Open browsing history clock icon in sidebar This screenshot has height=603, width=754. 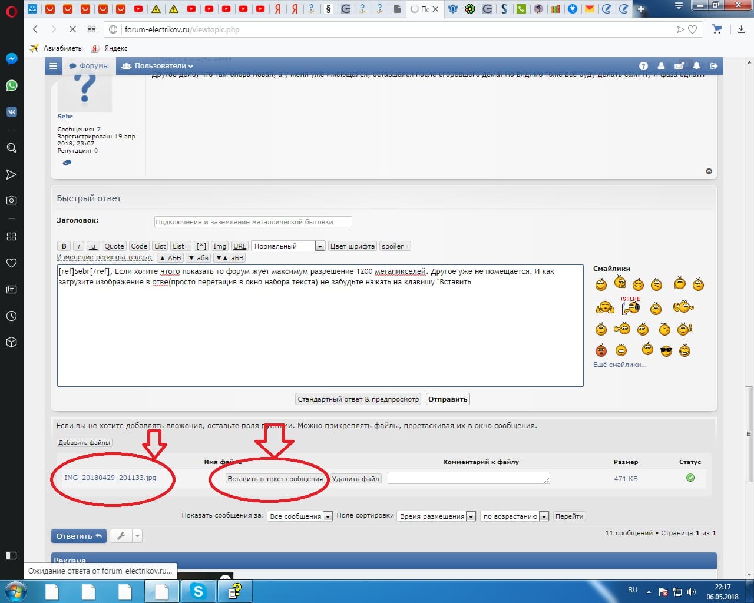(11, 316)
